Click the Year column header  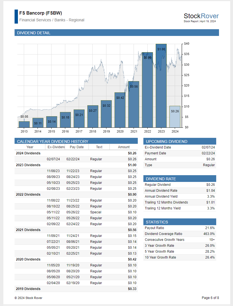click(30, 147)
